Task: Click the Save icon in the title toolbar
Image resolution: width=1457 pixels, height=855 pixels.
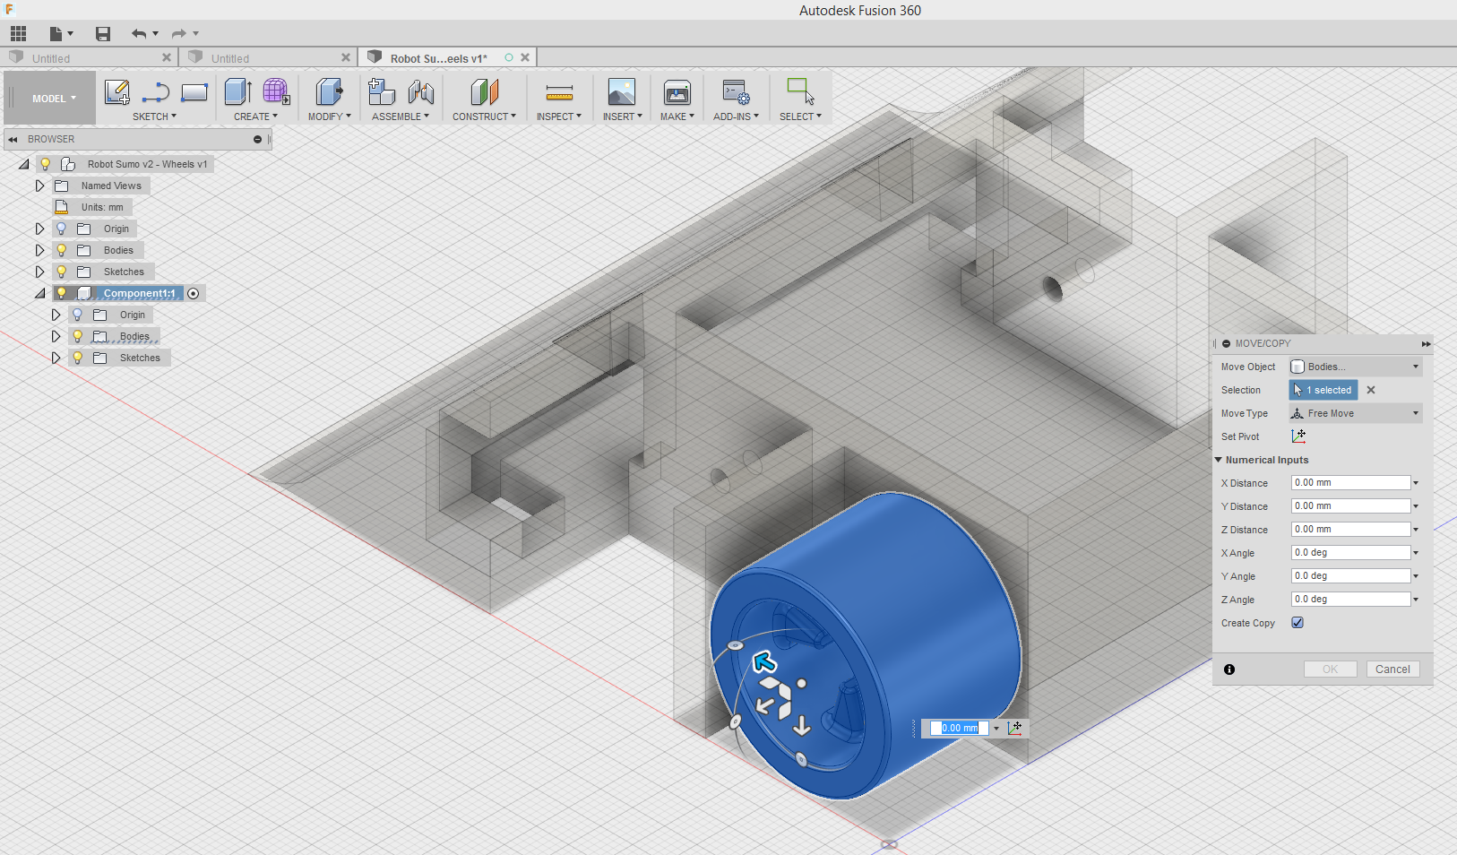Action: (x=102, y=33)
